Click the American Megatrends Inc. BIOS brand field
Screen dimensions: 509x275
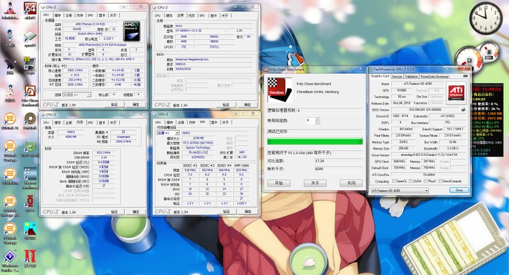(x=214, y=60)
